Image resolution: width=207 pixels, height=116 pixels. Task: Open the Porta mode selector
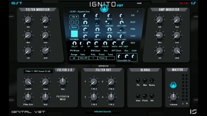[x=102, y=58]
